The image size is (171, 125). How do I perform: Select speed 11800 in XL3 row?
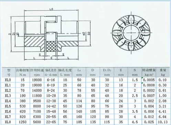[x=37, y=96]
